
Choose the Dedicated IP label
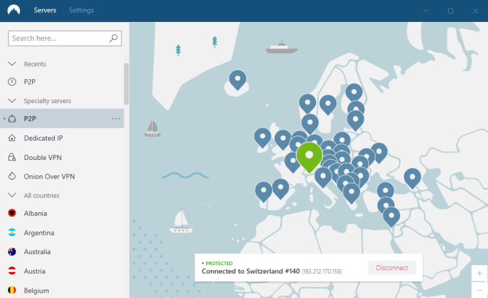(x=43, y=138)
